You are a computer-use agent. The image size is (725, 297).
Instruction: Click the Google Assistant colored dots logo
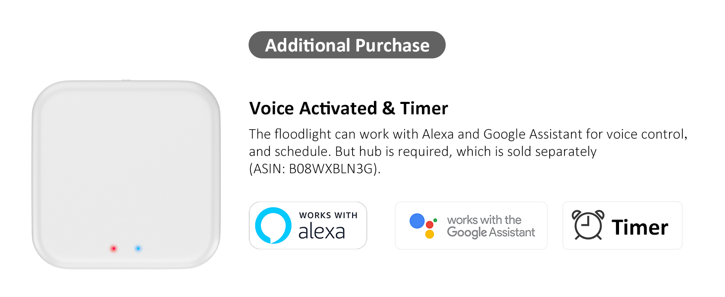coord(423,226)
